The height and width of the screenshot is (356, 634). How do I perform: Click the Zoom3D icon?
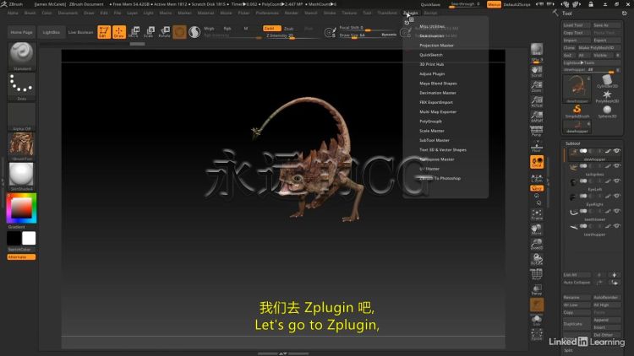[537, 244]
